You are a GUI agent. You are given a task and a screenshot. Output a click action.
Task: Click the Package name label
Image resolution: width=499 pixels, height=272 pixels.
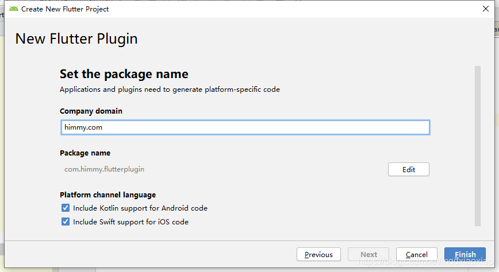[85, 153]
